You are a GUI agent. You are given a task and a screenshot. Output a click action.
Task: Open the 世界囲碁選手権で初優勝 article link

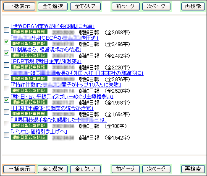59,120
